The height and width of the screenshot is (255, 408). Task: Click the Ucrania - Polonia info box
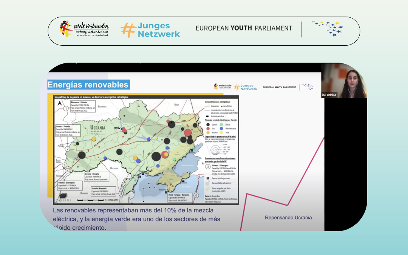click(x=68, y=131)
